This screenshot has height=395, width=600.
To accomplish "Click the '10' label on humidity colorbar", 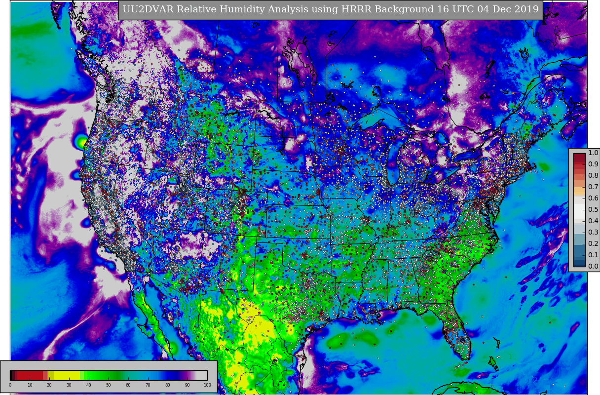I will tap(30, 385).
